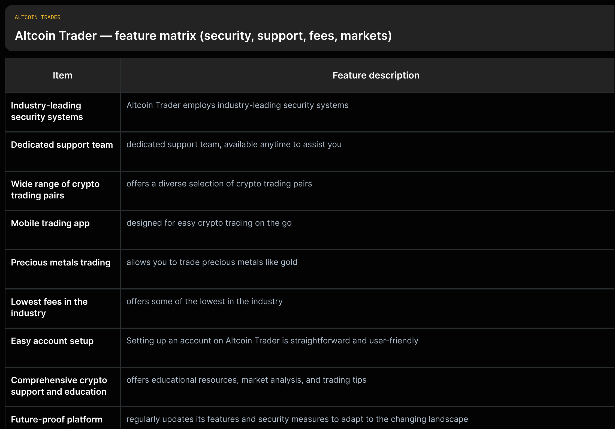Click the Future-proof platform cell
Viewport: 615px width, 429px height.
click(x=63, y=418)
